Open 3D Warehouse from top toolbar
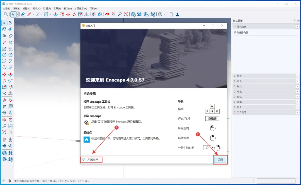The height and width of the screenshot is (185, 301). pyautogui.click(x=133, y=14)
